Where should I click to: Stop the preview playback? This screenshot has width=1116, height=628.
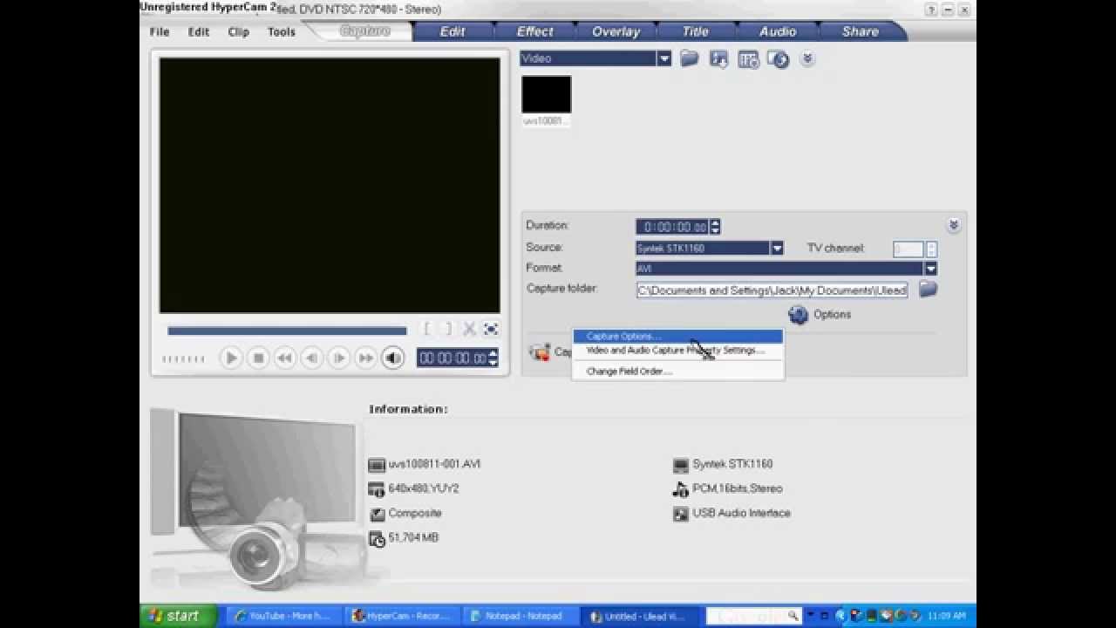click(x=258, y=358)
